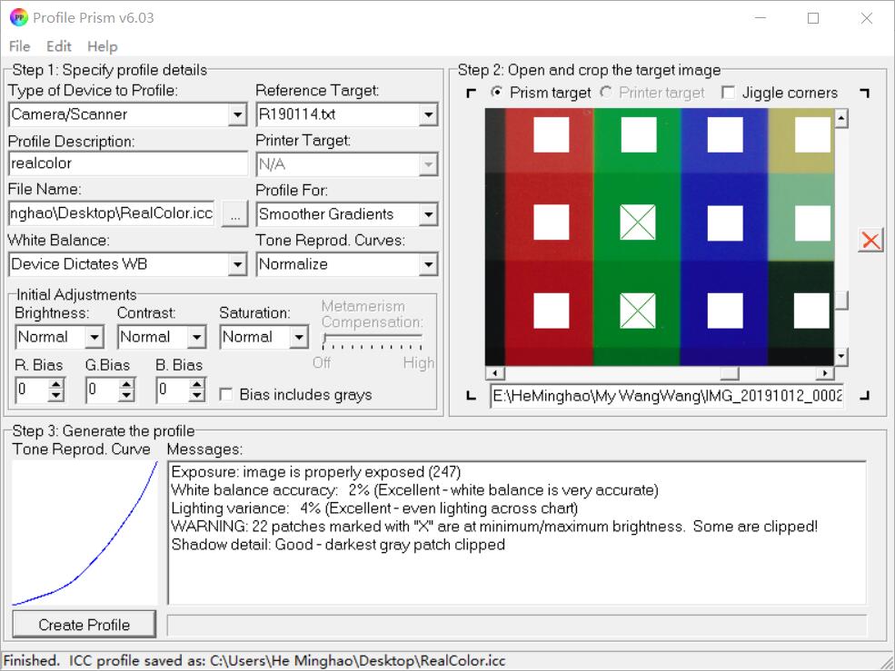The image size is (895, 671).
Task: Click the browse button beside File Name
Action: click(235, 214)
